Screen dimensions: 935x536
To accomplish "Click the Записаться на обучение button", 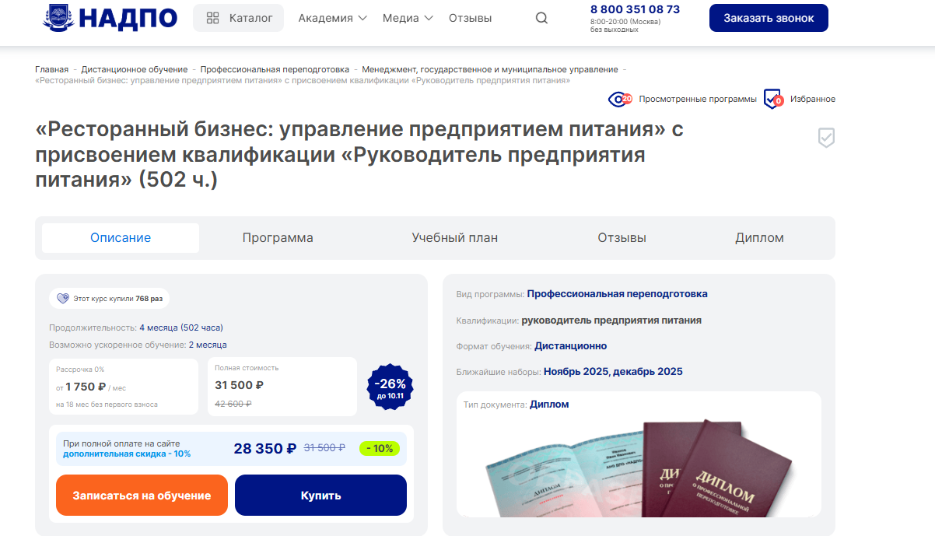I will point(142,496).
